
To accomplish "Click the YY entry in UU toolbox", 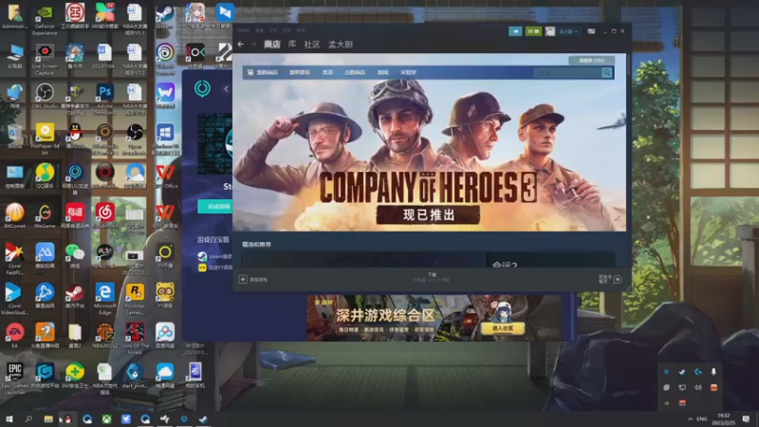I will [x=215, y=268].
